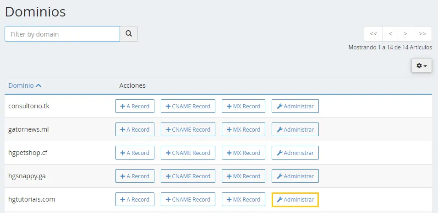Image resolution: width=438 pixels, height=213 pixels.
Task: Add CNAME Record for consultorio.tk
Action: (188, 106)
